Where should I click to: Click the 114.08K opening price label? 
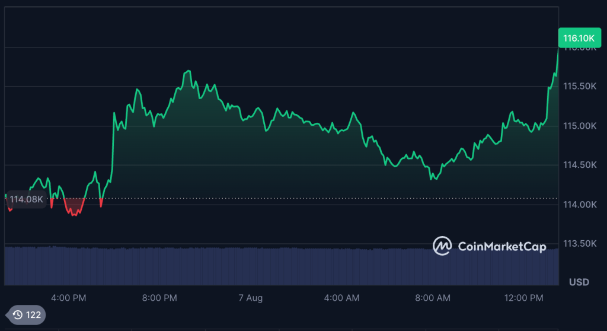(26, 199)
